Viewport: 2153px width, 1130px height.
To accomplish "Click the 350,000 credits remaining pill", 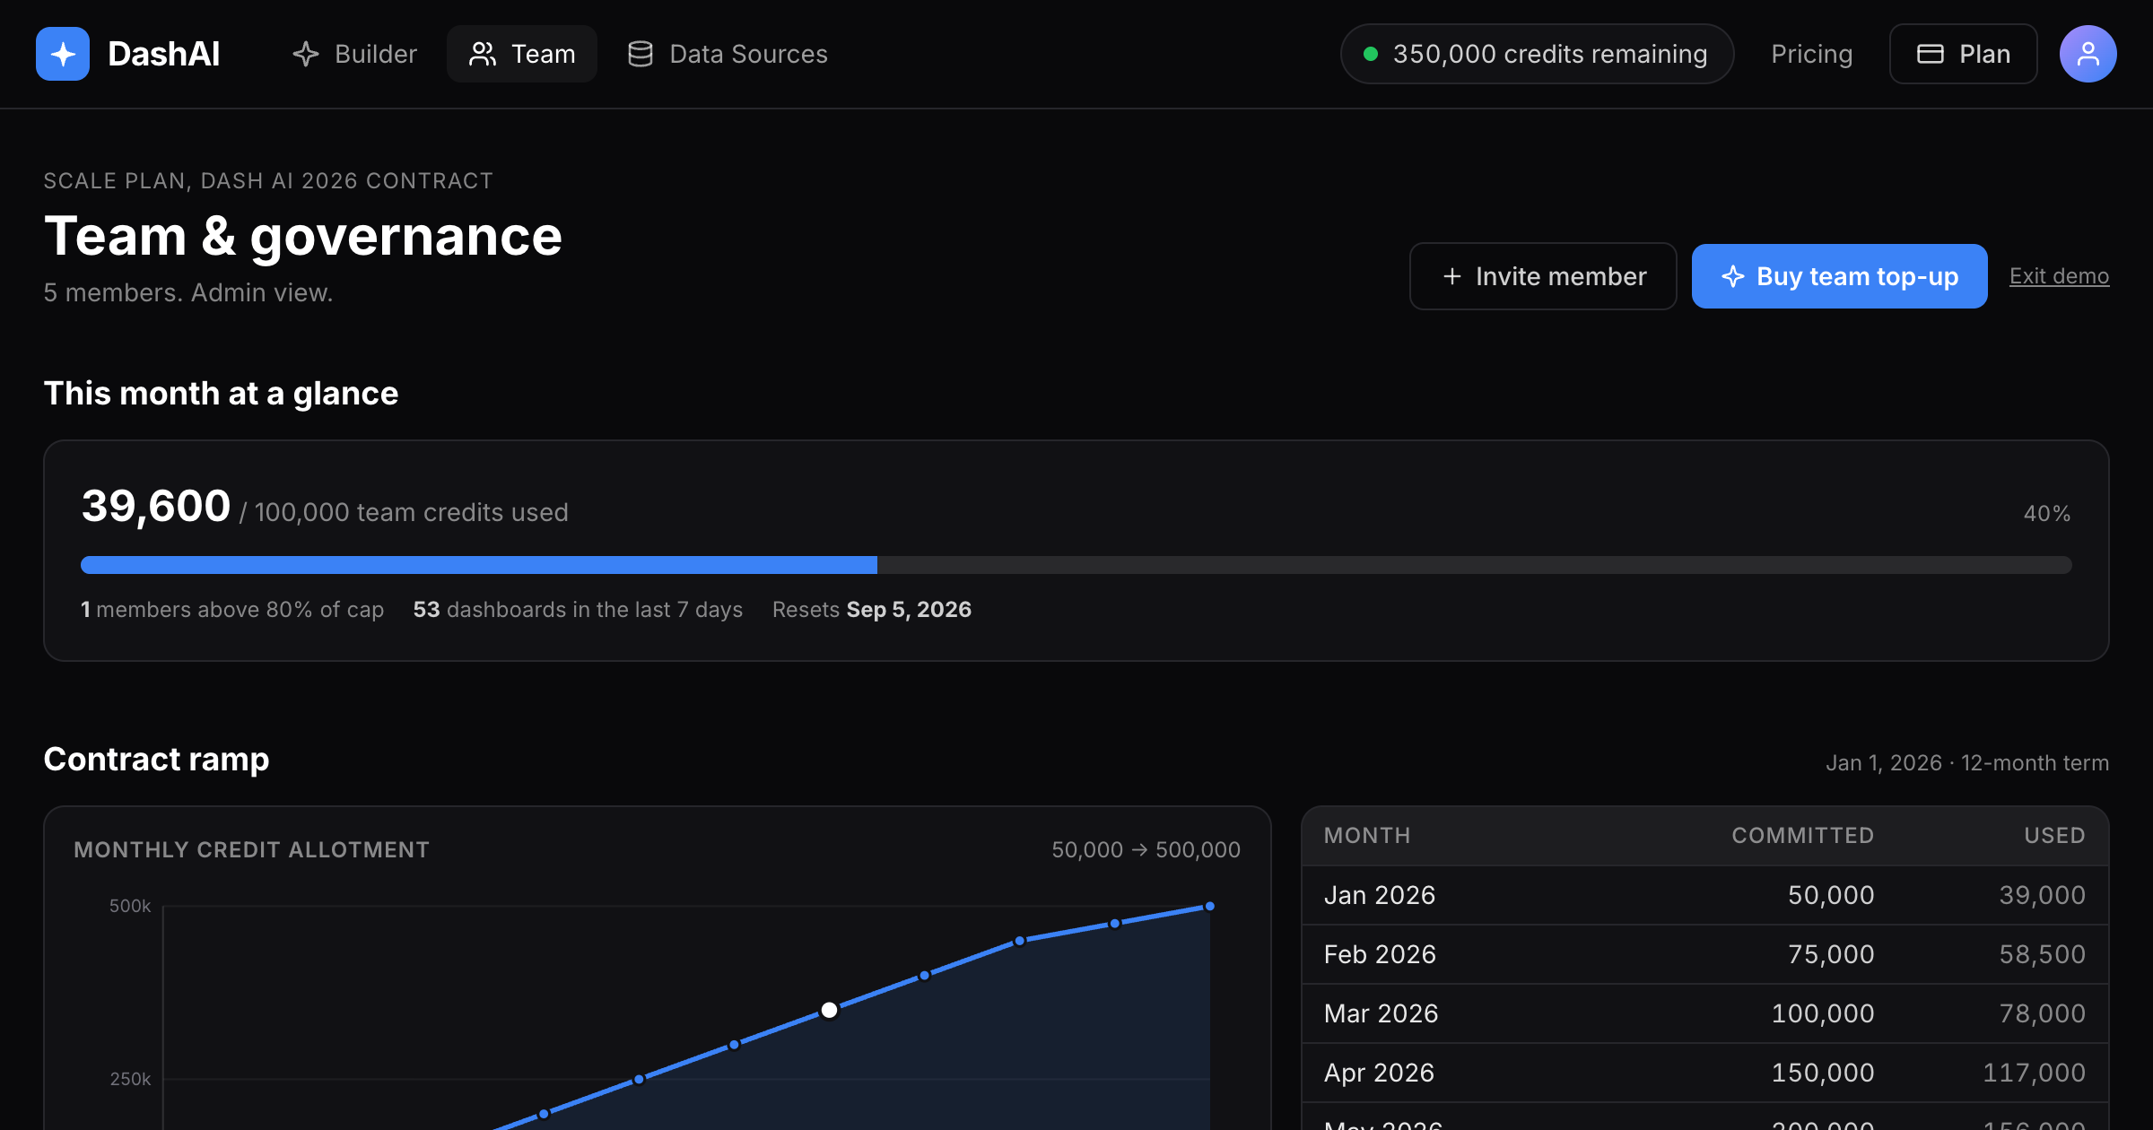I will [1537, 54].
